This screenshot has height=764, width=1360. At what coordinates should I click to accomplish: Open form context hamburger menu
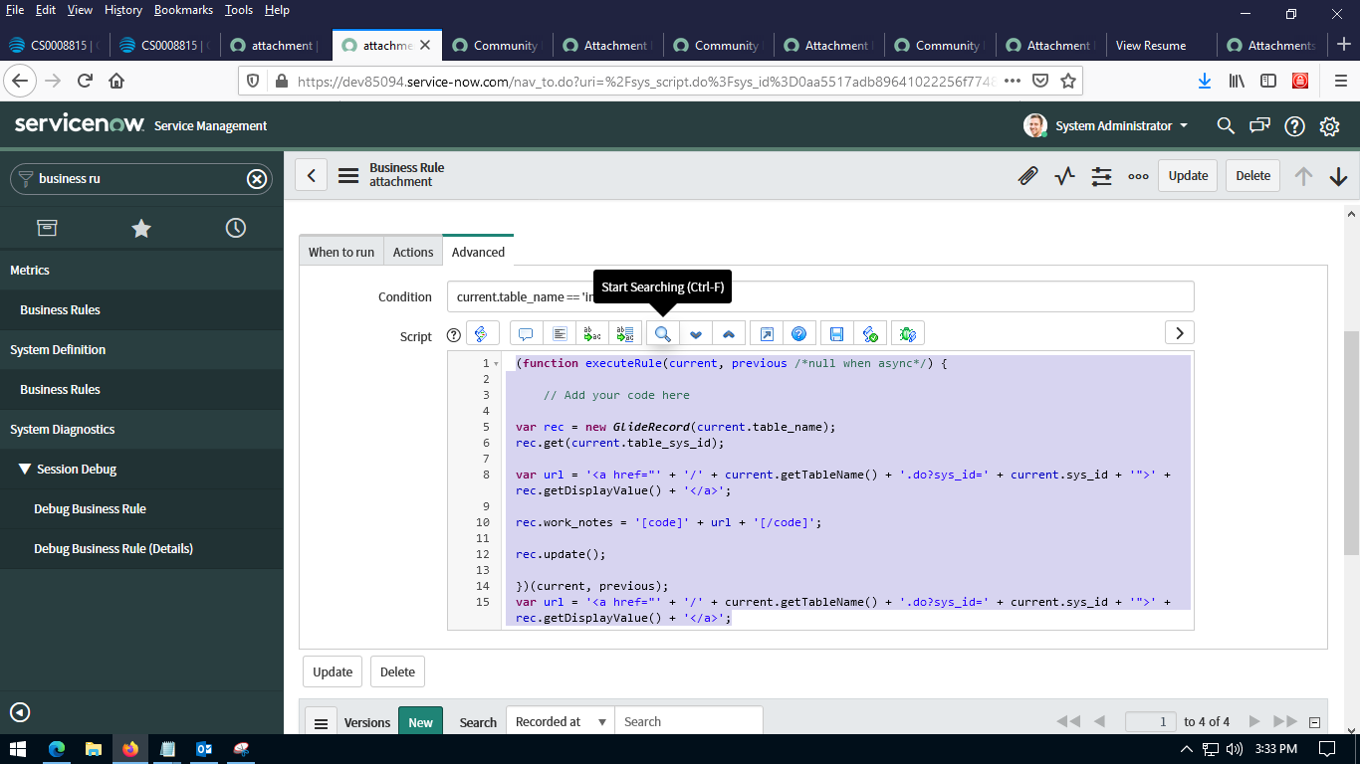point(347,176)
